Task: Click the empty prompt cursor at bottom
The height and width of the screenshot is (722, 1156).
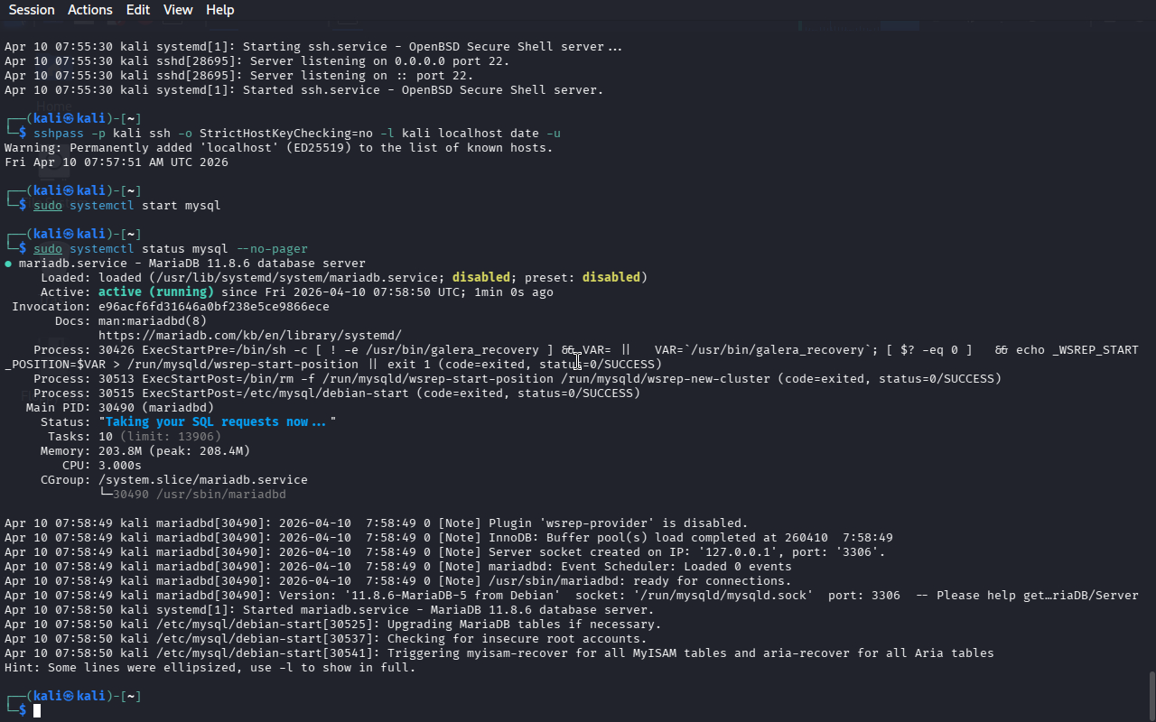Action: [x=37, y=711]
